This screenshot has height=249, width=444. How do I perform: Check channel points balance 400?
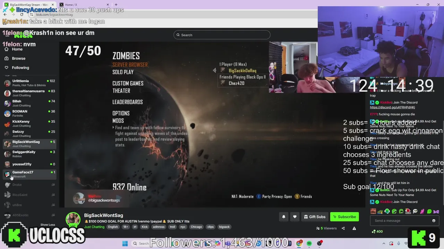pyautogui.click(x=377, y=231)
